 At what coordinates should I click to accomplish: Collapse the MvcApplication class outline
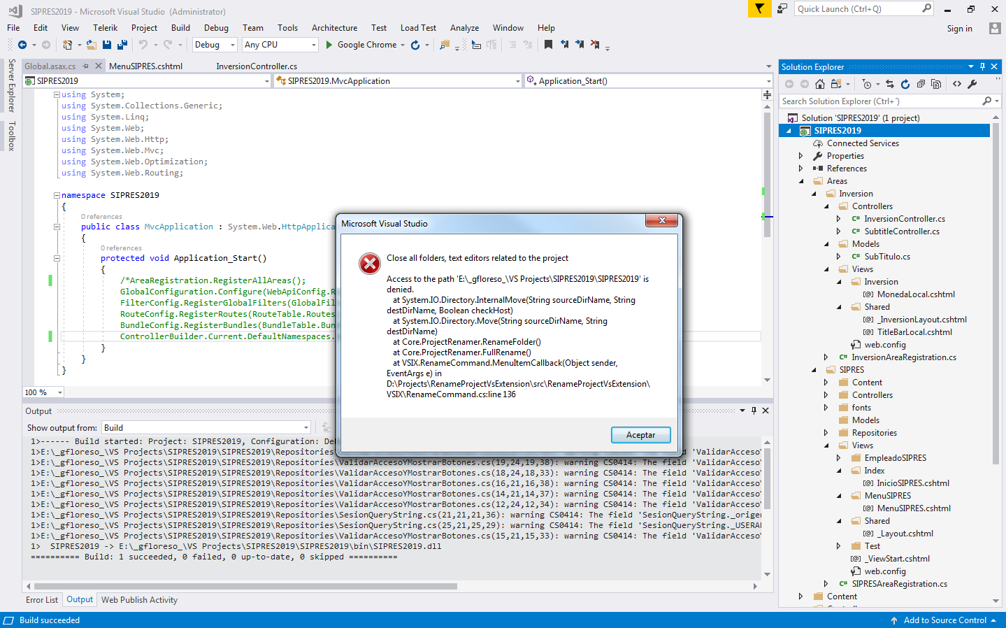point(57,227)
